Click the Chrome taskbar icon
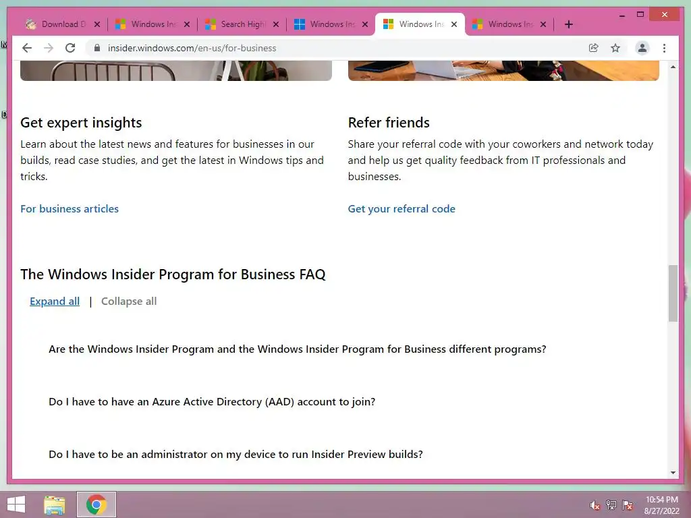This screenshot has width=691, height=518. [96, 505]
